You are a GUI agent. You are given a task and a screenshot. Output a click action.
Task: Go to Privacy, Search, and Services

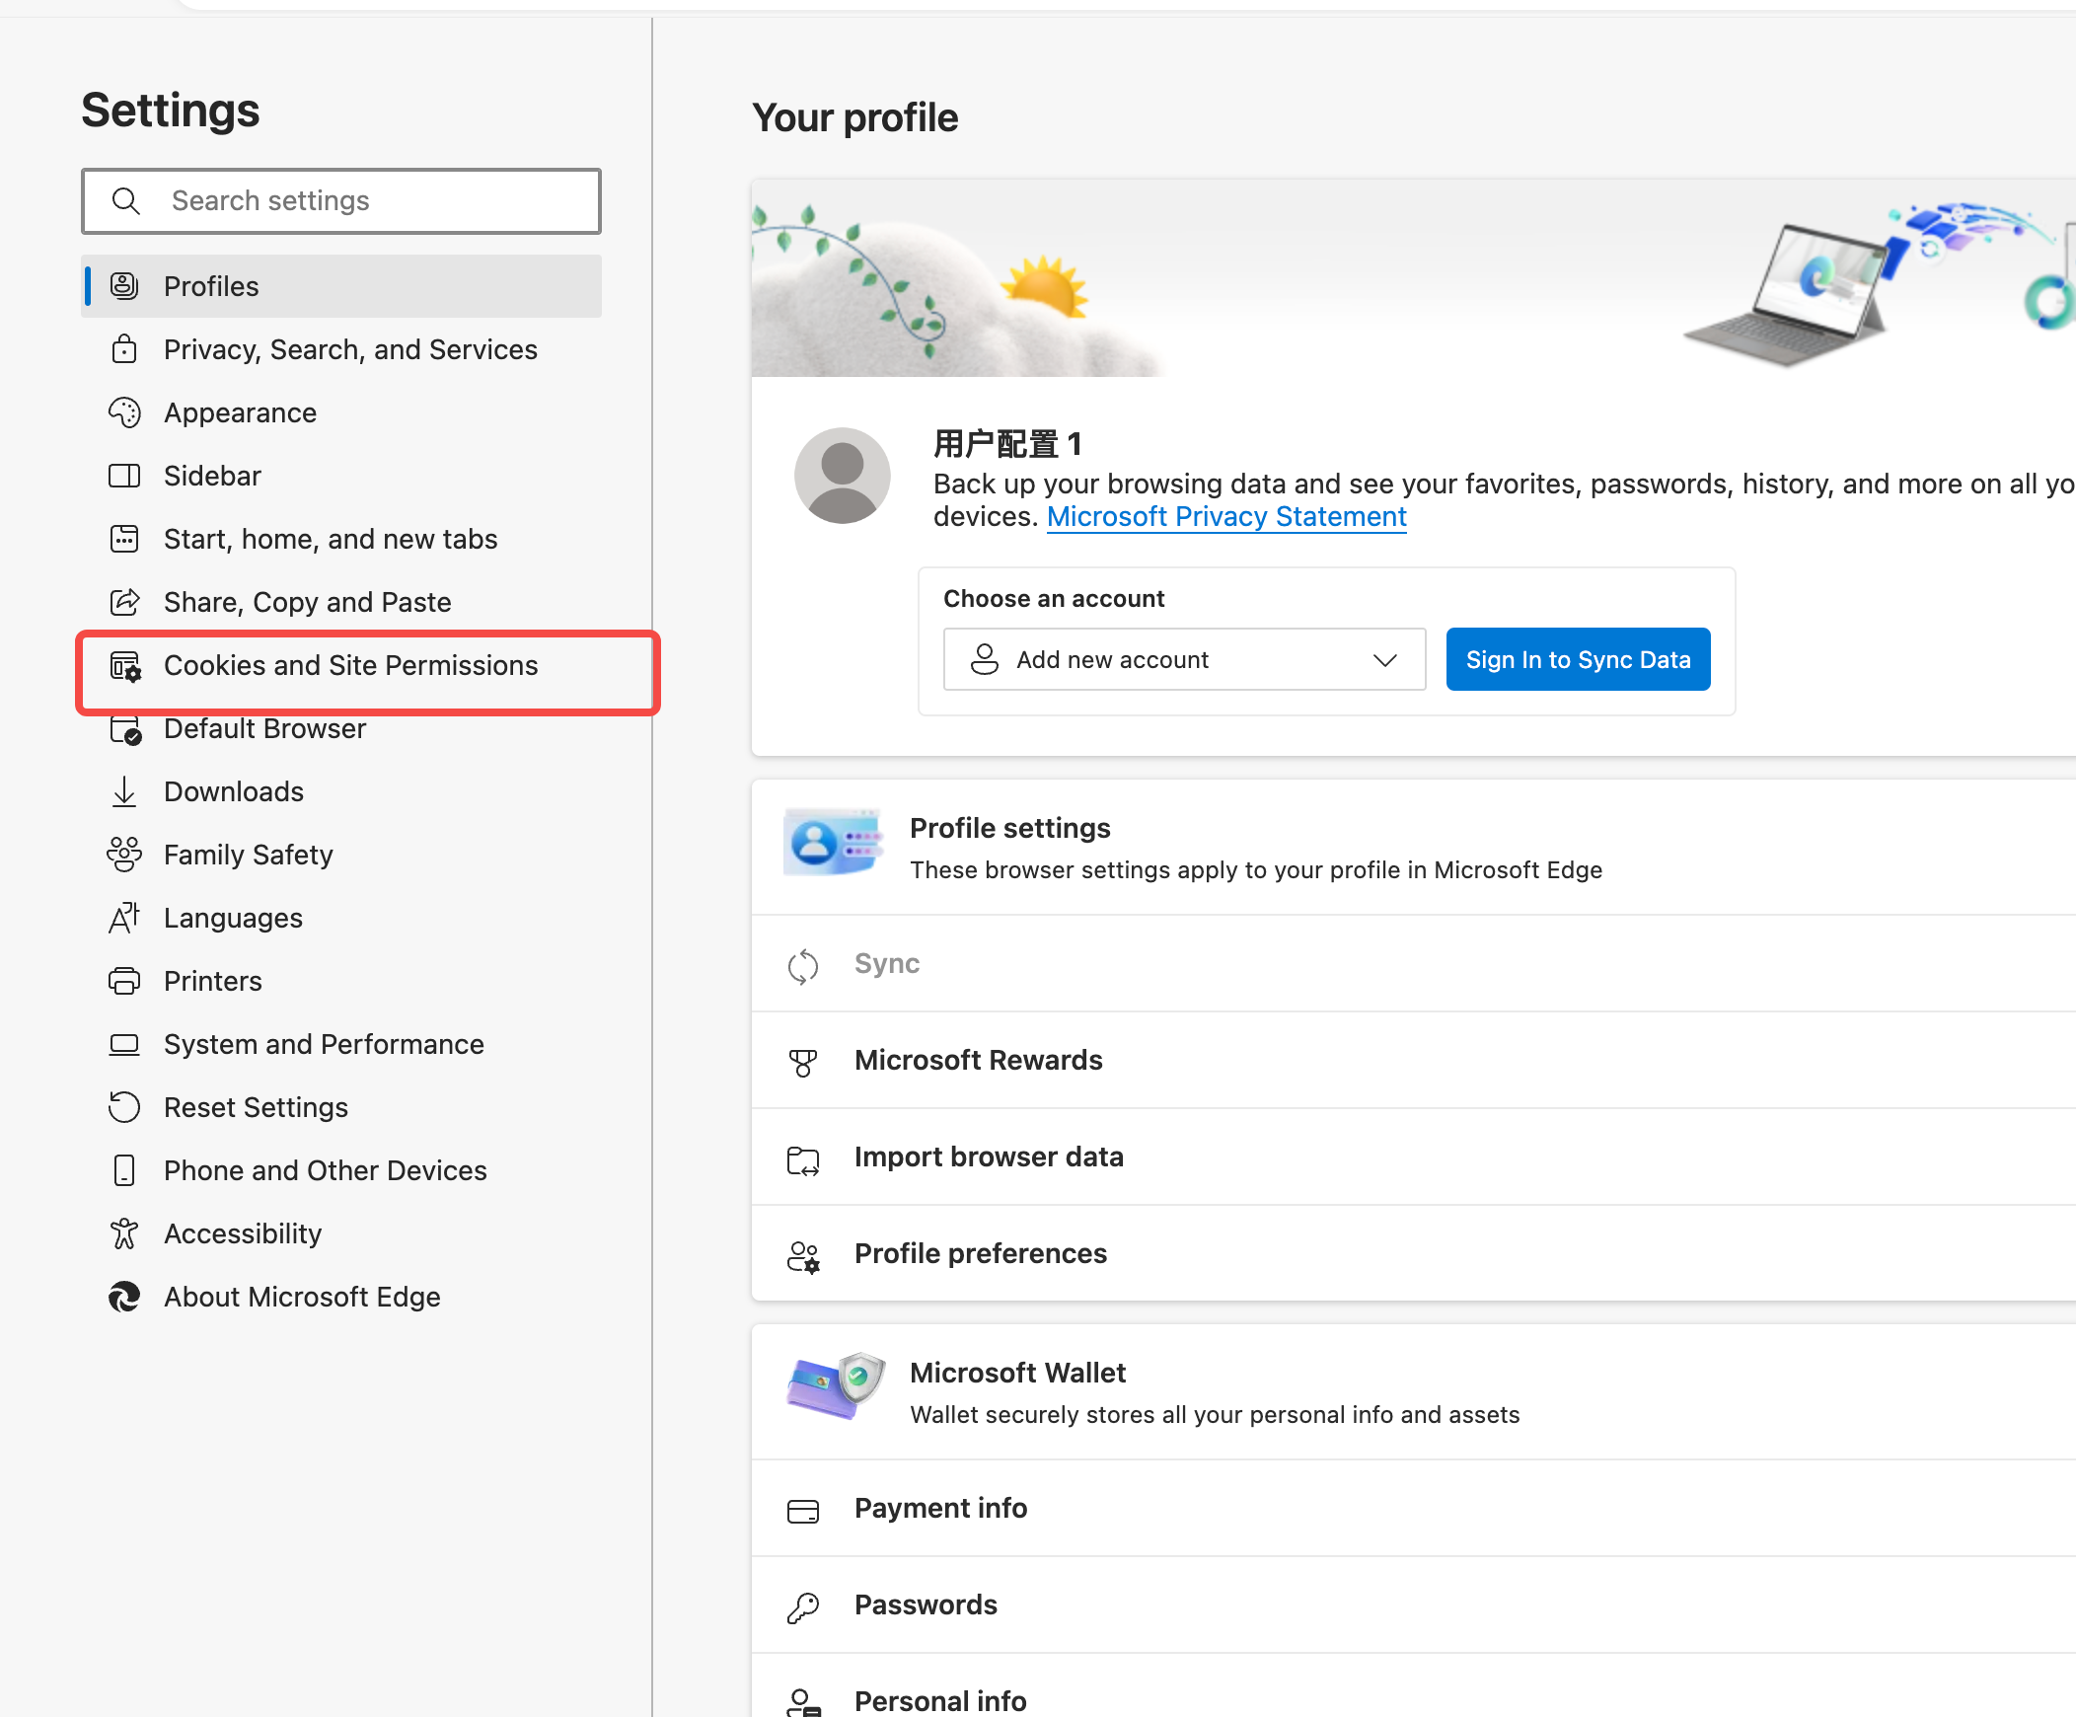point(350,350)
